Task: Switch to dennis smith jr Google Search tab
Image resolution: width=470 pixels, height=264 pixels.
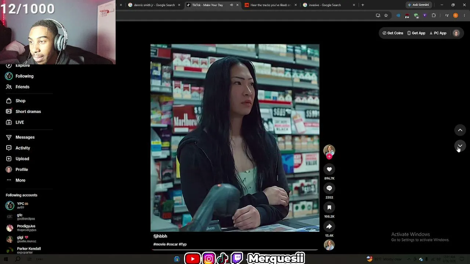Action: click(x=154, y=5)
